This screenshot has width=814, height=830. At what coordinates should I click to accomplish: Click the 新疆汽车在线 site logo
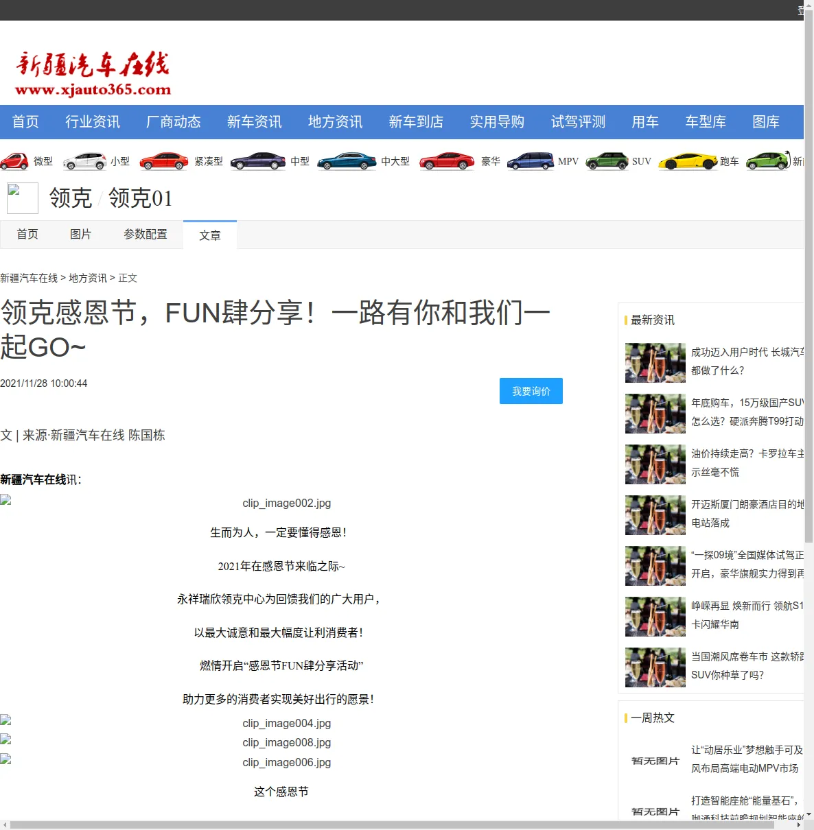pyautogui.click(x=93, y=73)
